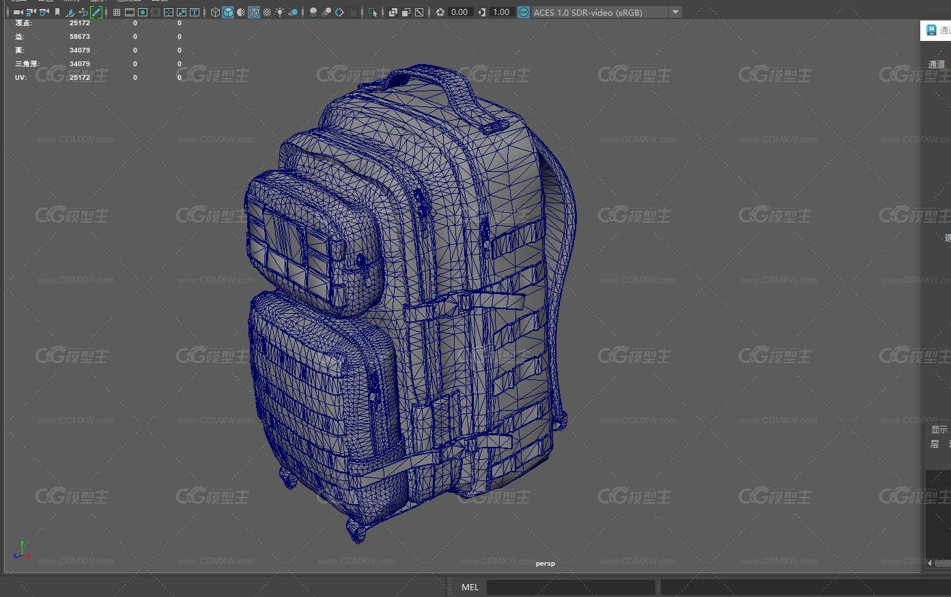Click the view axis gizmo
This screenshot has height=597, width=951.
click(x=21, y=551)
